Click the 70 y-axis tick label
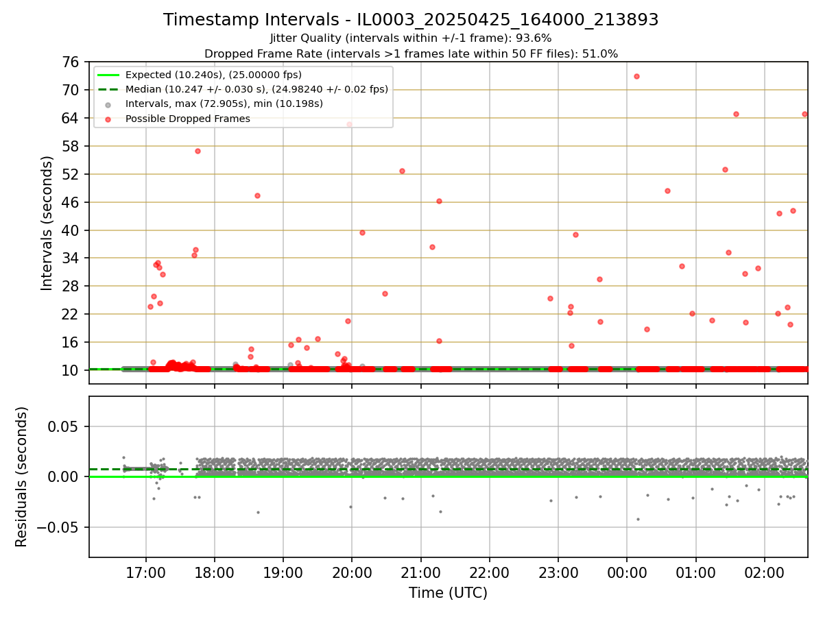This screenshot has height=617, width=823. (x=72, y=90)
